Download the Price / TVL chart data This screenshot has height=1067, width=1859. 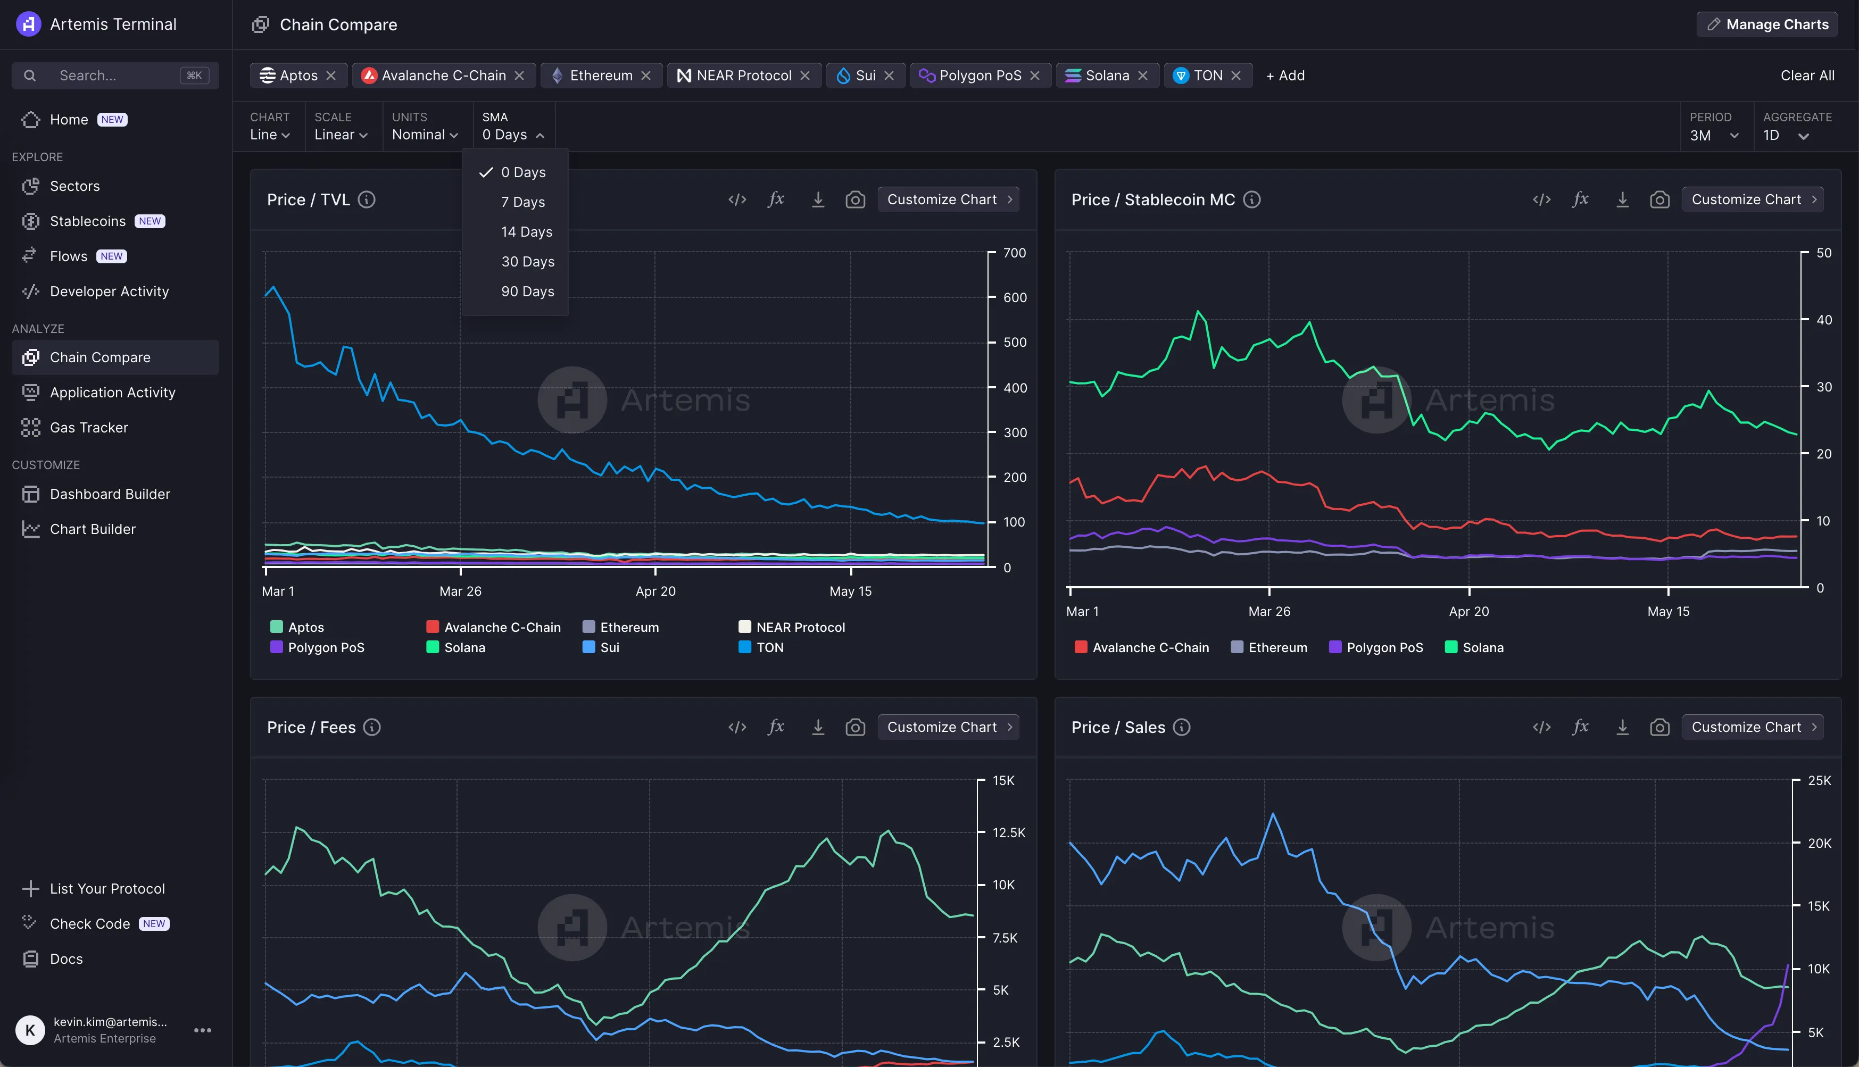coord(818,200)
